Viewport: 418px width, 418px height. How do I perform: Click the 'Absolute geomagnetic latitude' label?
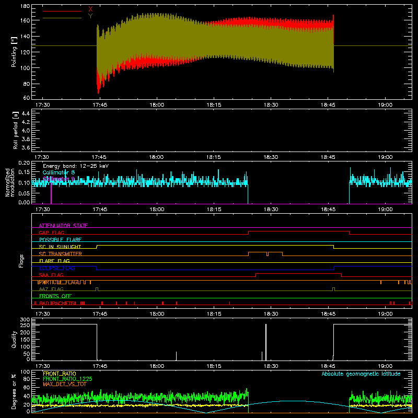[x=361, y=374]
